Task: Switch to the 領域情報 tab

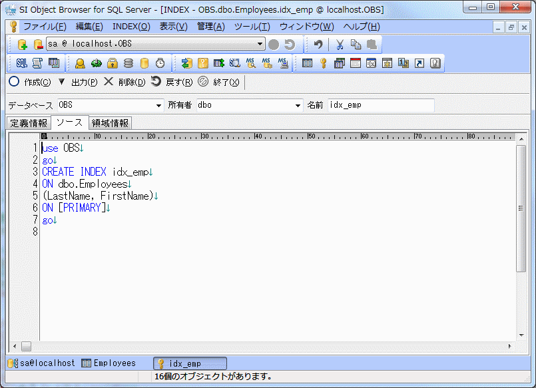Action: [111, 123]
